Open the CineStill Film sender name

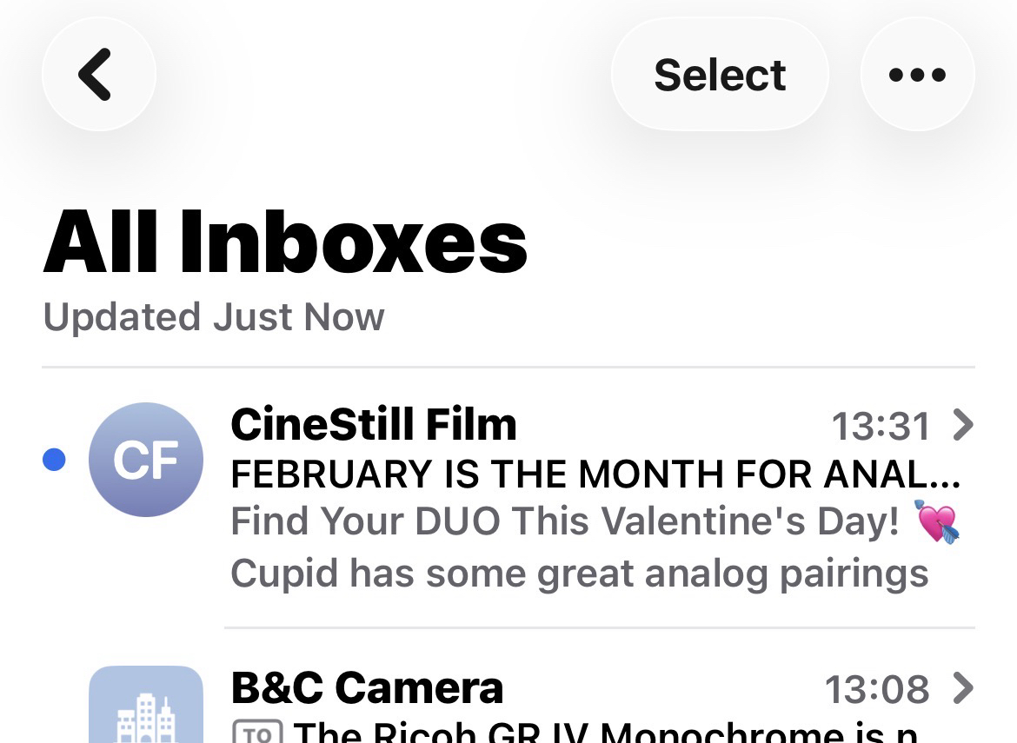pos(374,425)
